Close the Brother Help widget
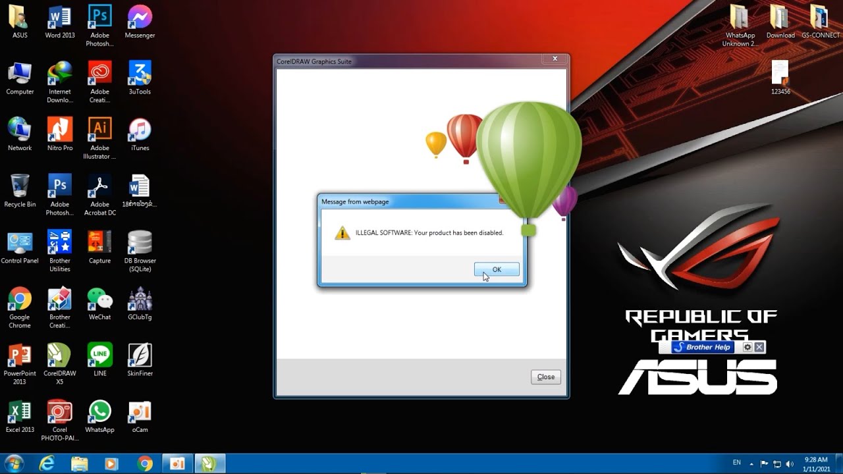 [759, 347]
